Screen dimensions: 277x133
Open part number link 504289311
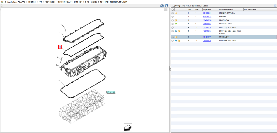[207, 13]
